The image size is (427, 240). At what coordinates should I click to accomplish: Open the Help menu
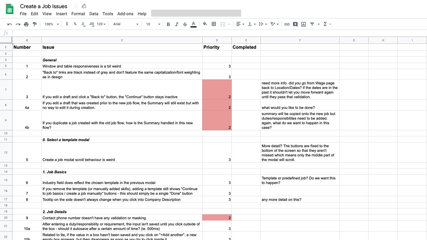pyautogui.click(x=142, y=14)
